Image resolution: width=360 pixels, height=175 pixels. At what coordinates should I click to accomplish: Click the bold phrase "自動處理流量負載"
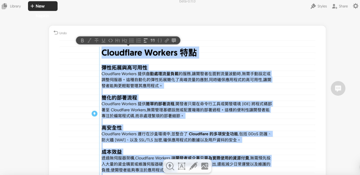162,74
